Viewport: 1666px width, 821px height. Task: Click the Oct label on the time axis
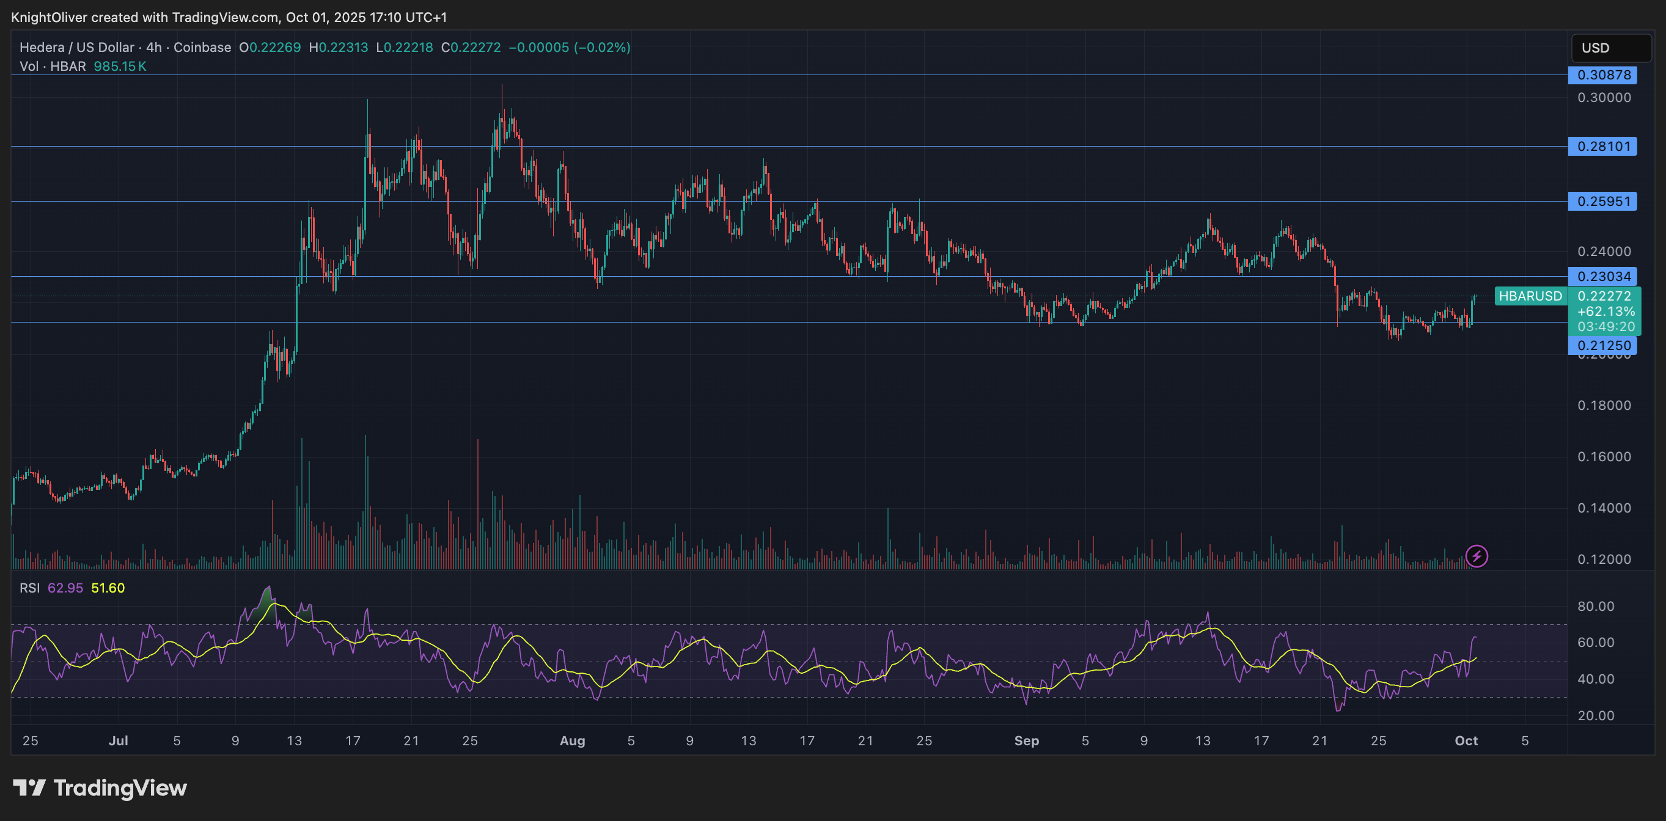[x=1467, y=741]
